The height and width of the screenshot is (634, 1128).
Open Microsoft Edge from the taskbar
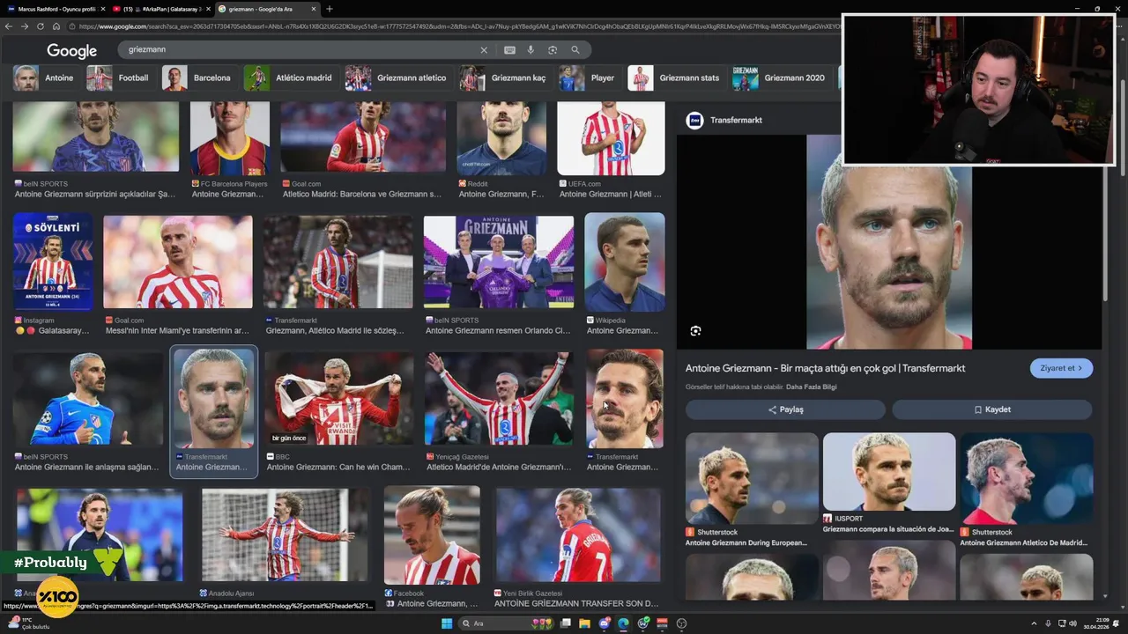pos(624,623)
